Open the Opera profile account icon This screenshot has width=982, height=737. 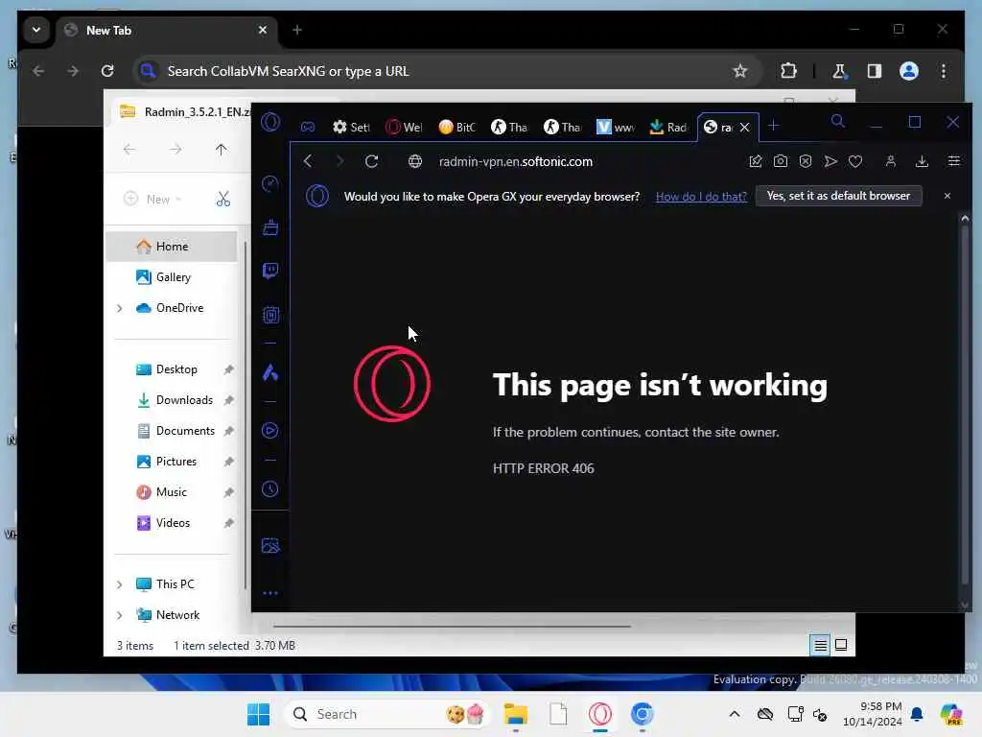[x=891, y=161]
